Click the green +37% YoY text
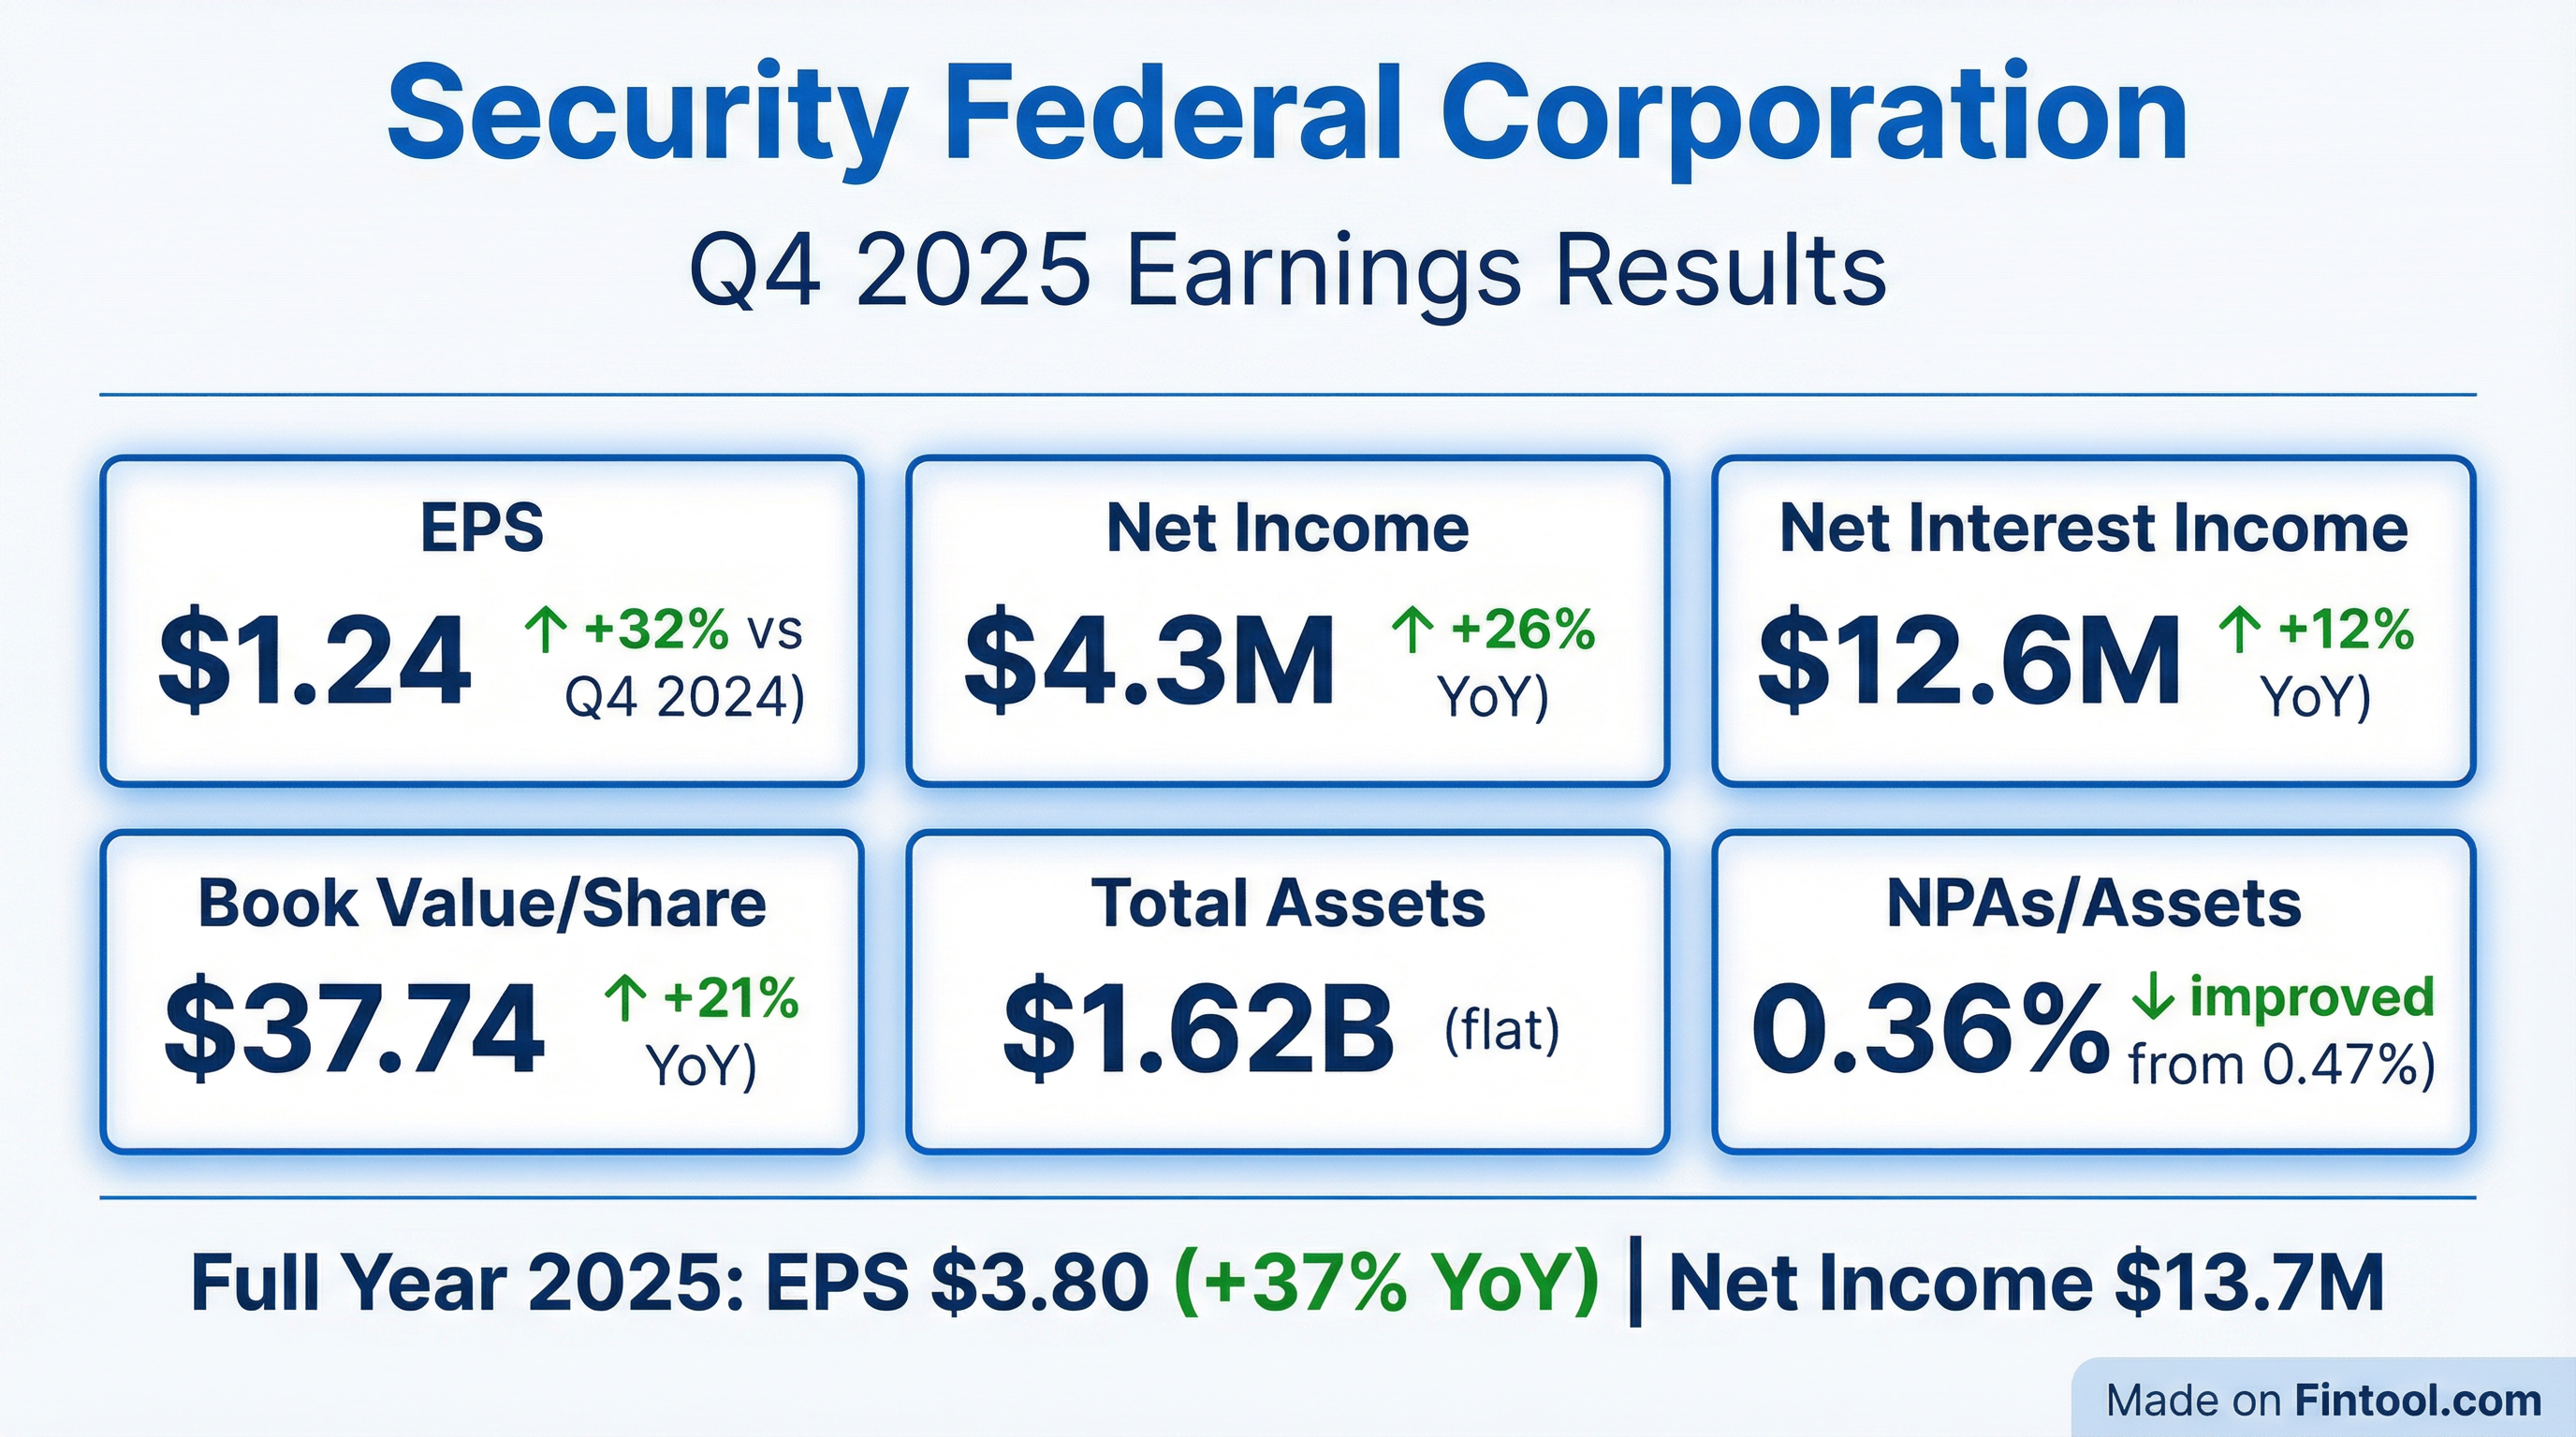The width and height of the screenshot is (2576, 1437). (1386, 1284)
